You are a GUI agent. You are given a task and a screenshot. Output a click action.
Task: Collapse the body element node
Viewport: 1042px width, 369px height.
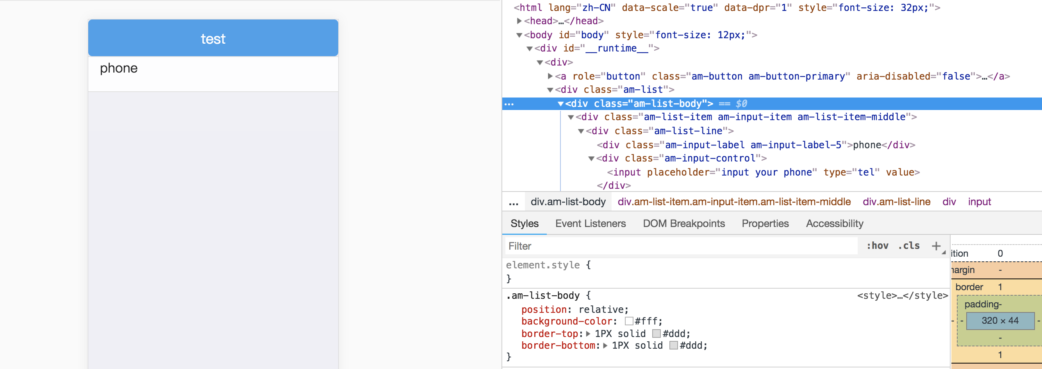(x=519, y=35)
